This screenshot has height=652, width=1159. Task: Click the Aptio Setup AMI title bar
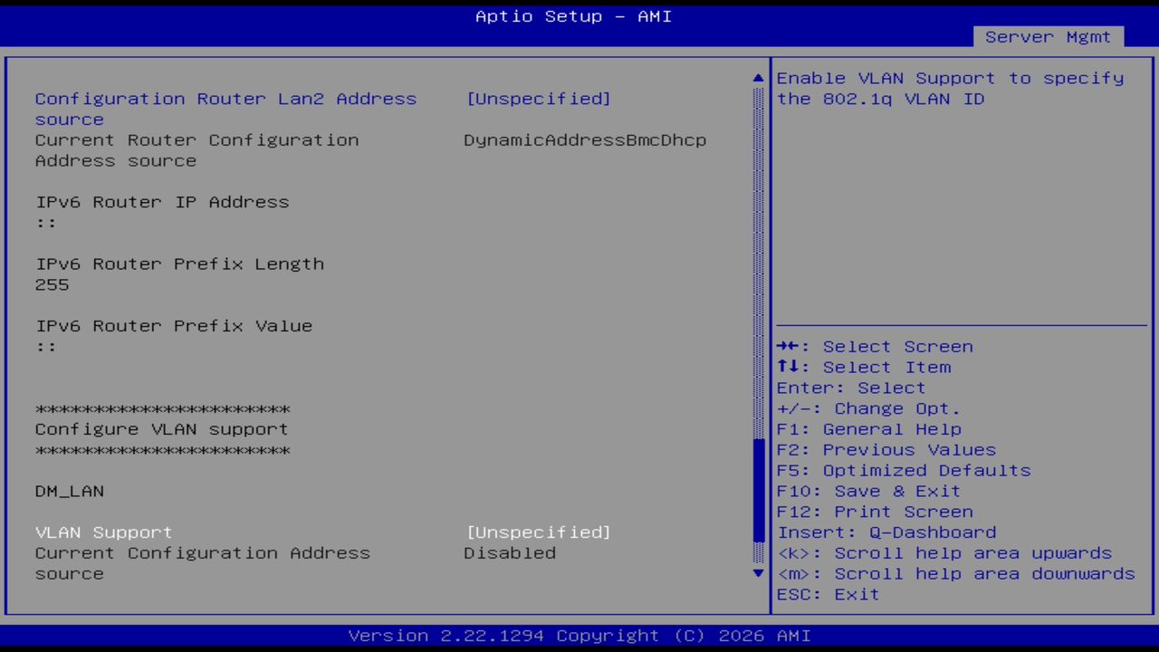572,16
